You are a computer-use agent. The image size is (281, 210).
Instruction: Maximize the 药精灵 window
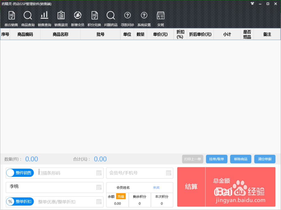(268, 4)
